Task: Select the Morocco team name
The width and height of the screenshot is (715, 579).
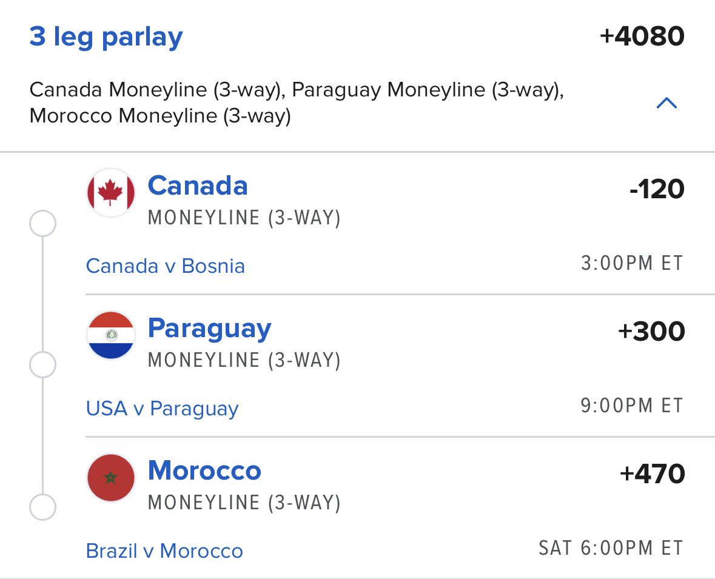Action: click(x=204, y=470)
